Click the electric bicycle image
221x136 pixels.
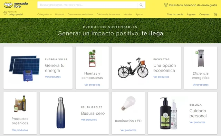click(133, 67)
